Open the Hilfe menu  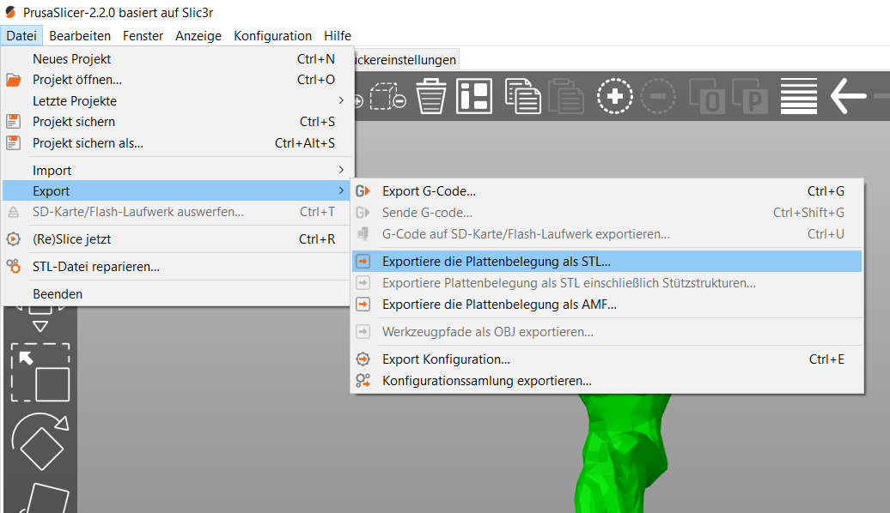338,36
